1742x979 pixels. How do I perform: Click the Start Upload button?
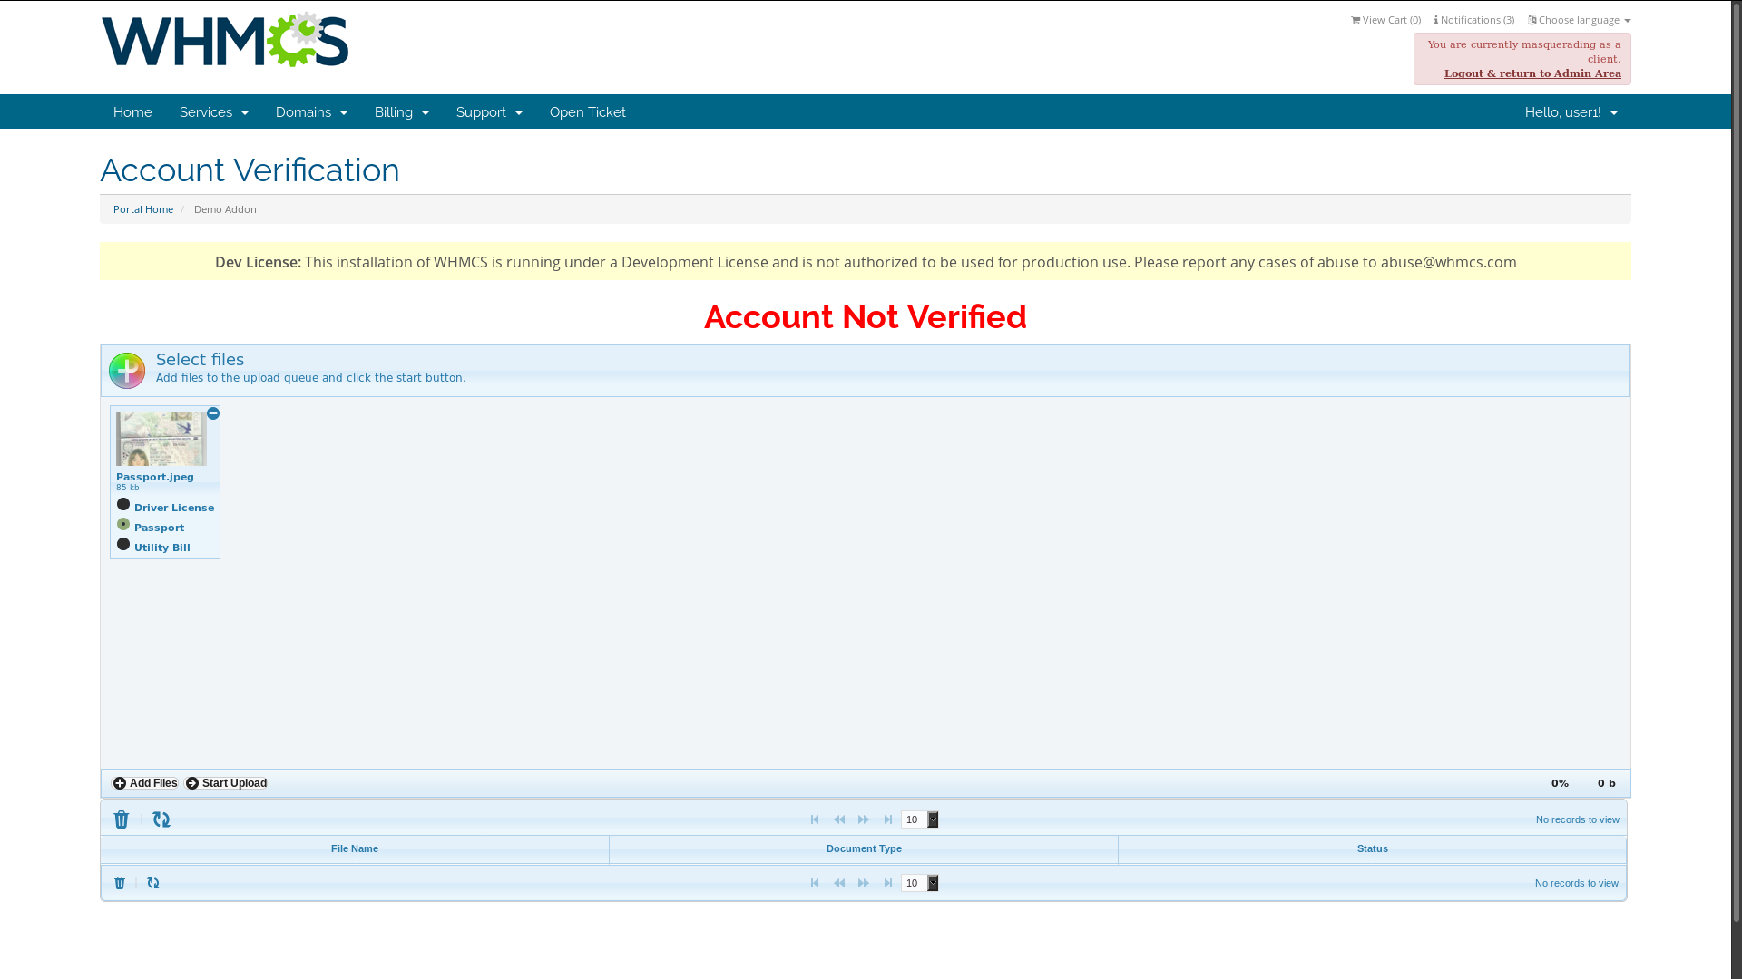(227, 784)
